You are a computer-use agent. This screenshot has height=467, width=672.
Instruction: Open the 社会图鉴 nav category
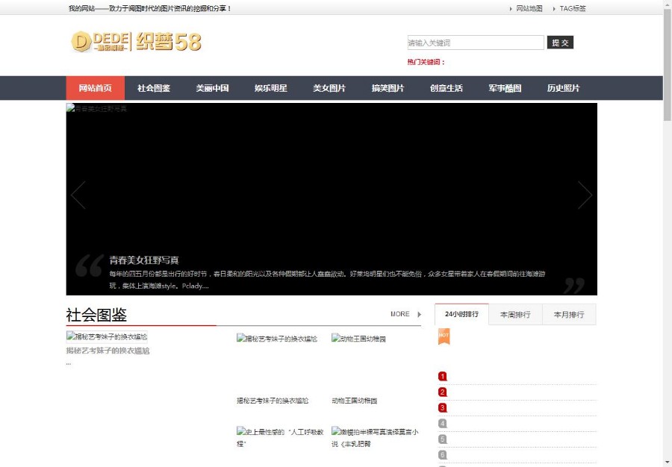[154, 88]
